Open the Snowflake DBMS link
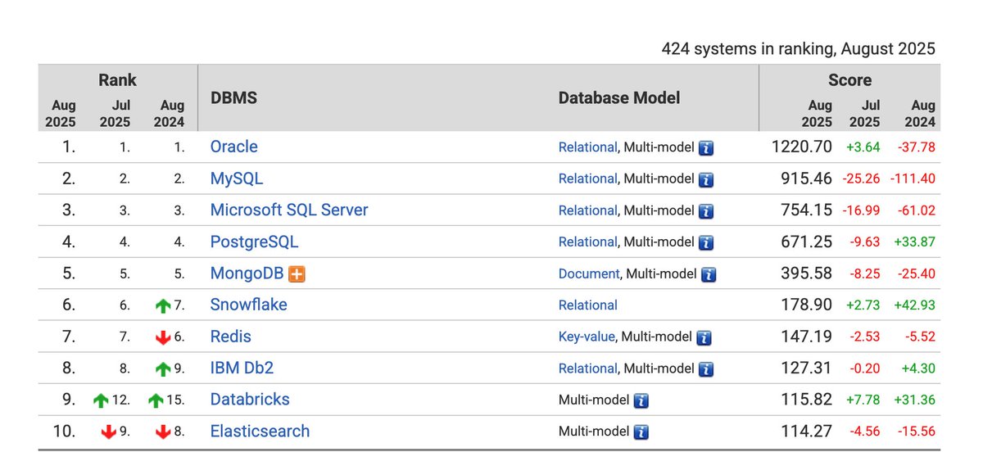 pyautogui.click(x=248, y=305)
